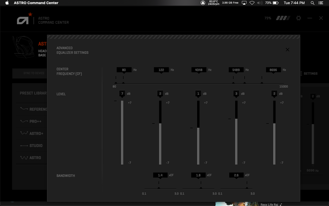The width and height of the screenshot is (329, 206).
Task: Click the bandwidth slider below the 1.4 xCF value
Action: pyautogui.click(x=160, y=188)
